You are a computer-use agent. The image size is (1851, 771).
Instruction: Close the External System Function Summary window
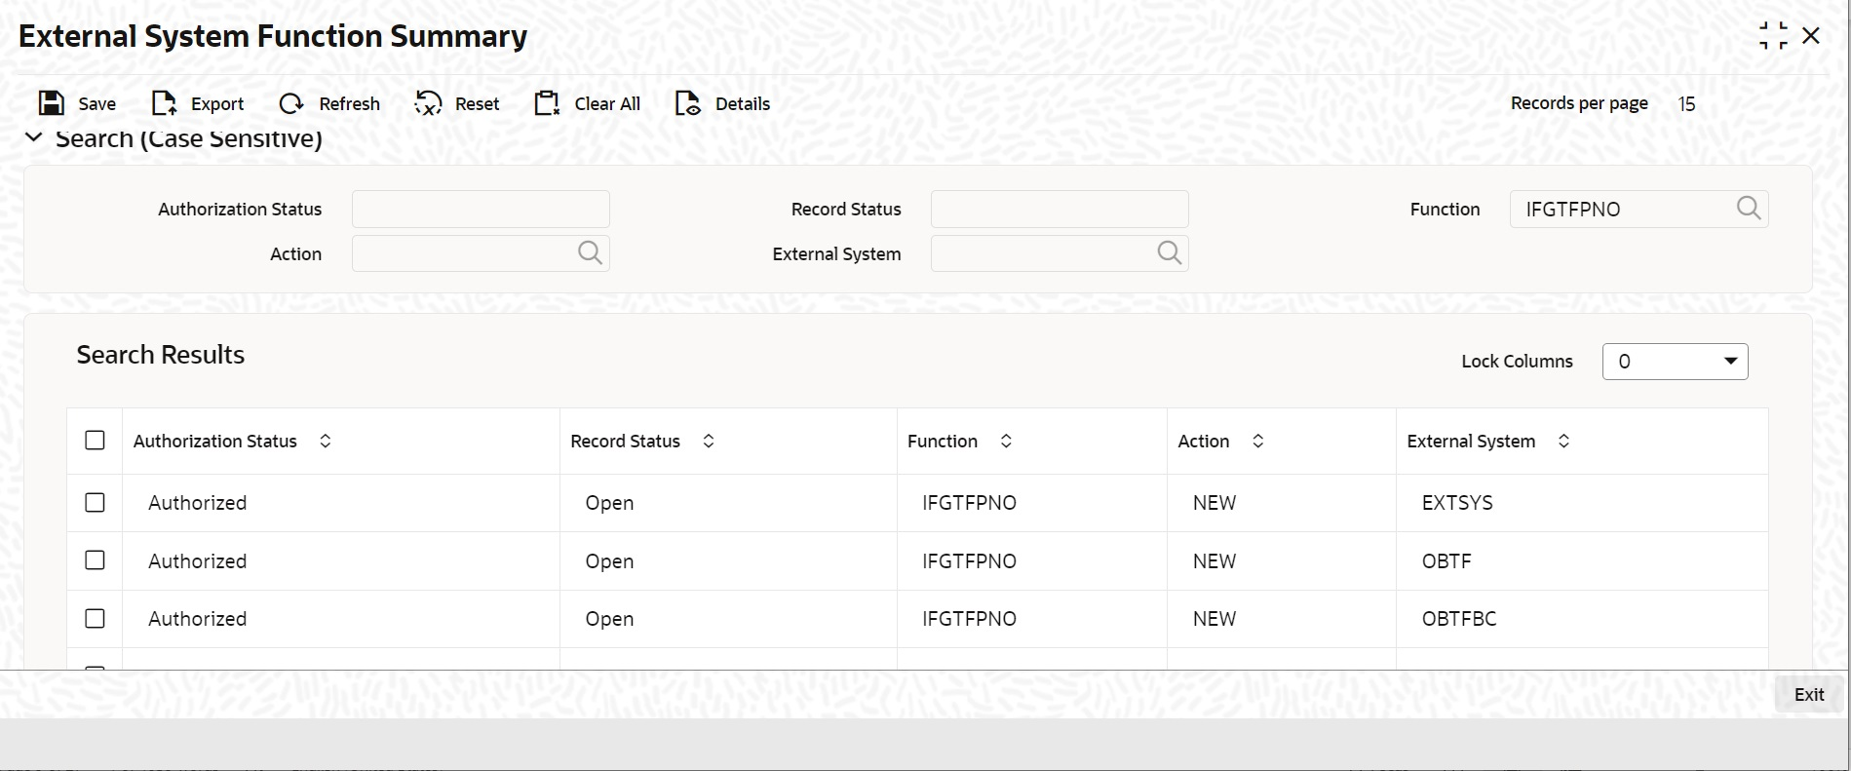tap(1811, 36)
